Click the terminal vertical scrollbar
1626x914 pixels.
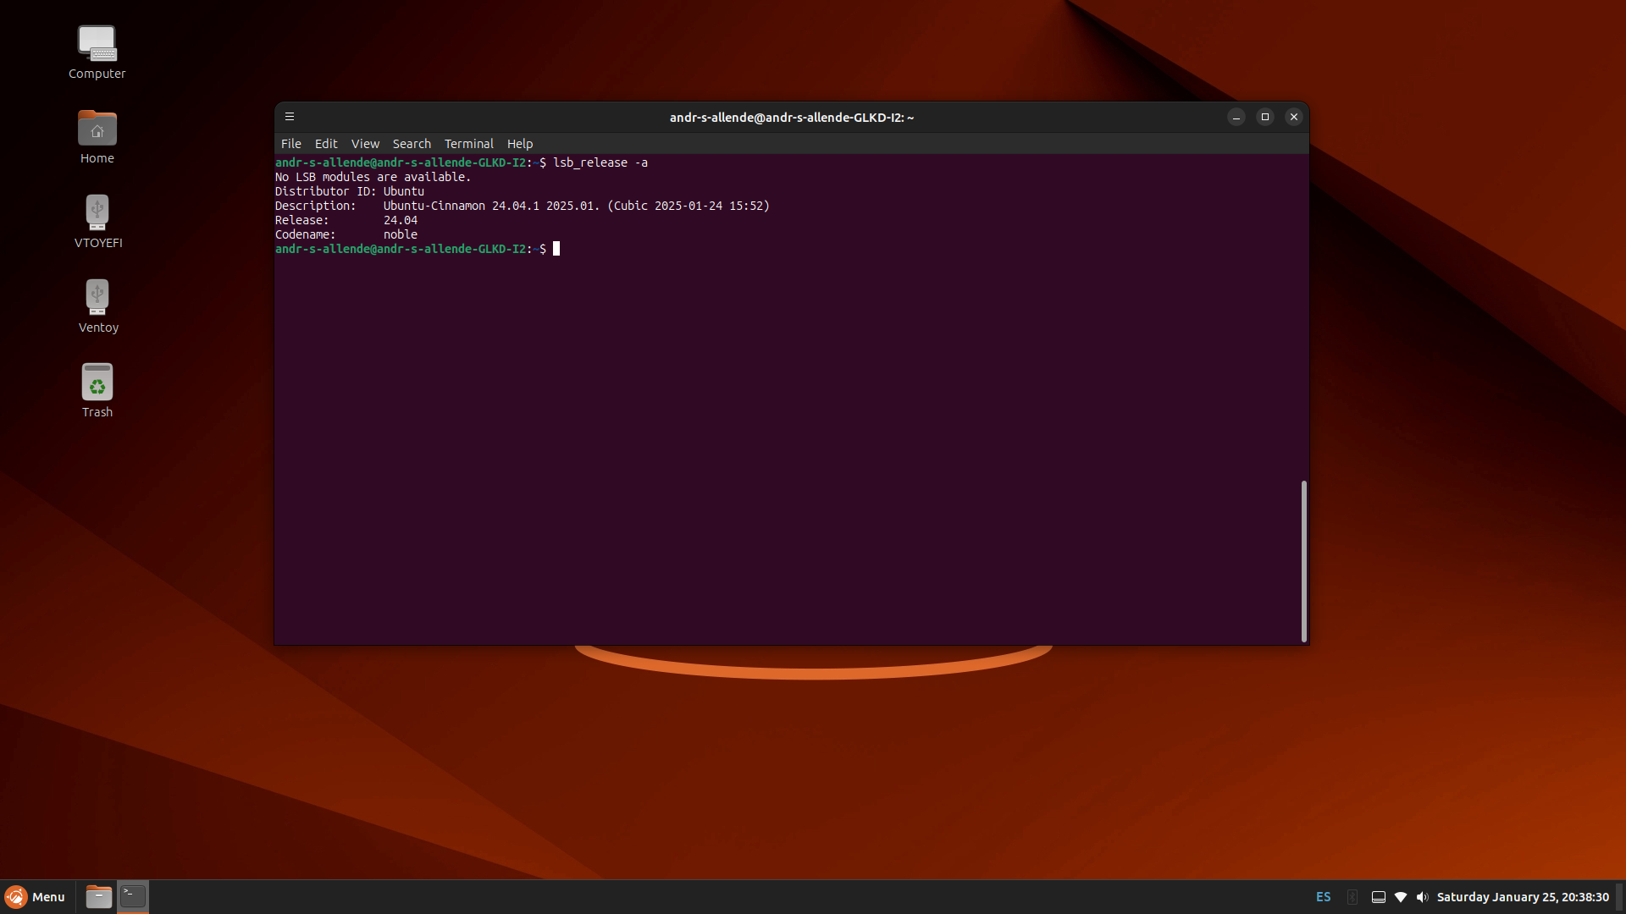pyautogui.click(x=1304, y=560)
